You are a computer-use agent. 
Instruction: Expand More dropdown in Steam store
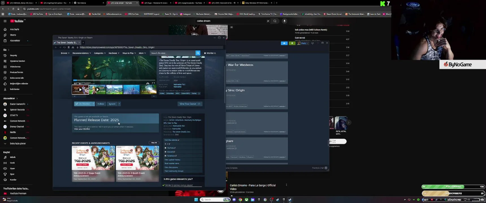click(142, 53)
